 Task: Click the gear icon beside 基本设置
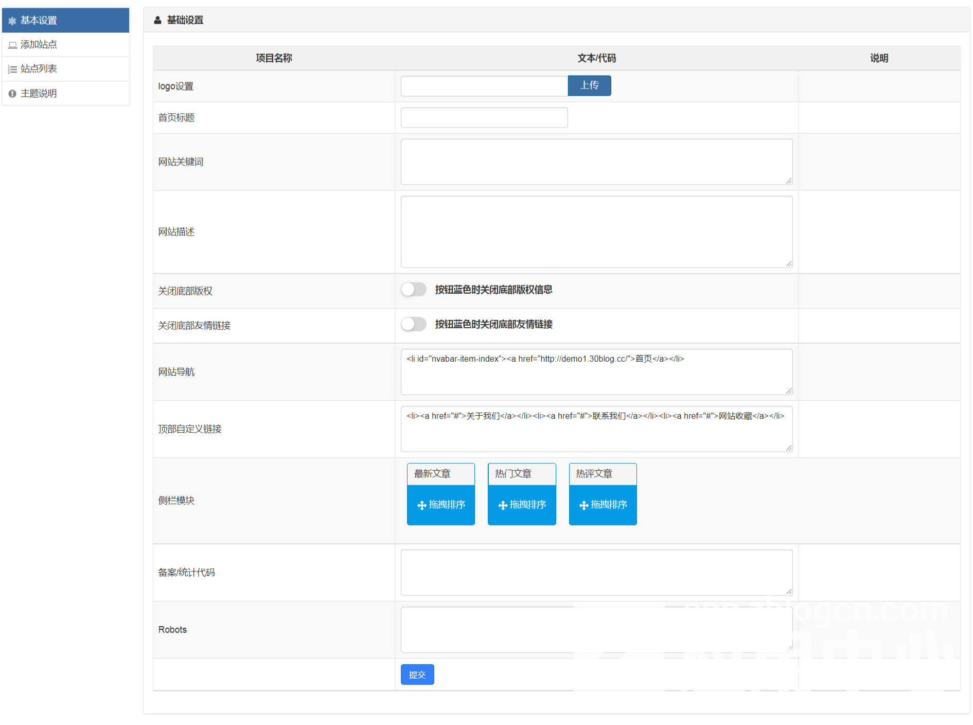tap(12, 21)
